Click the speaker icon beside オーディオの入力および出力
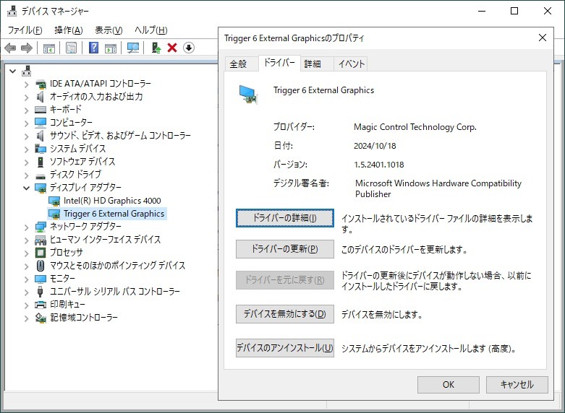This screenshot has height=413, width=565. click(x=41, y=97)
